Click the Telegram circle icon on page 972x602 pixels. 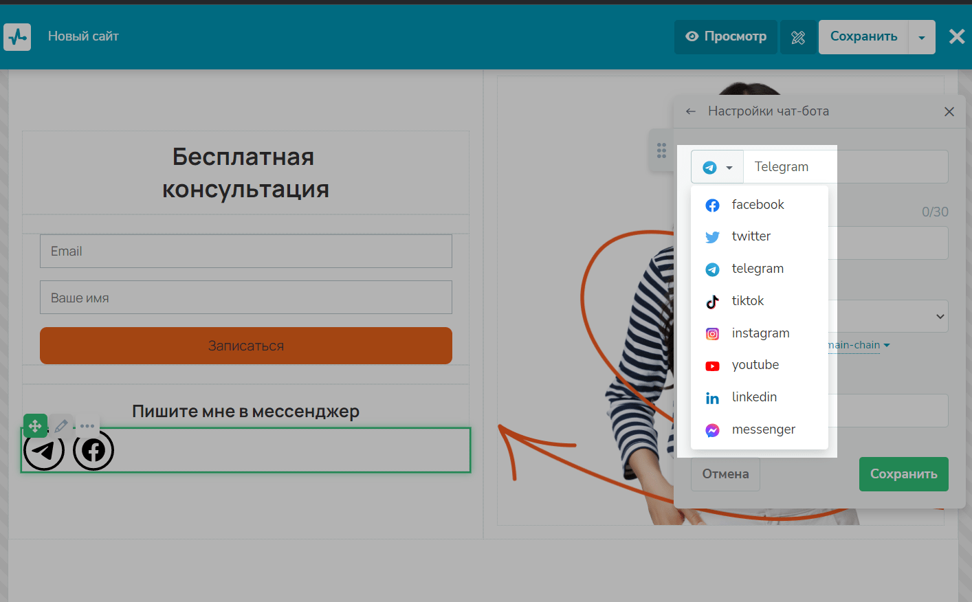point(44,450)
